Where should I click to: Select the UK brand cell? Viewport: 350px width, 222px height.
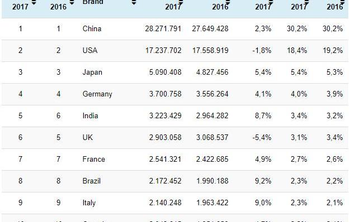pos(87,137)
